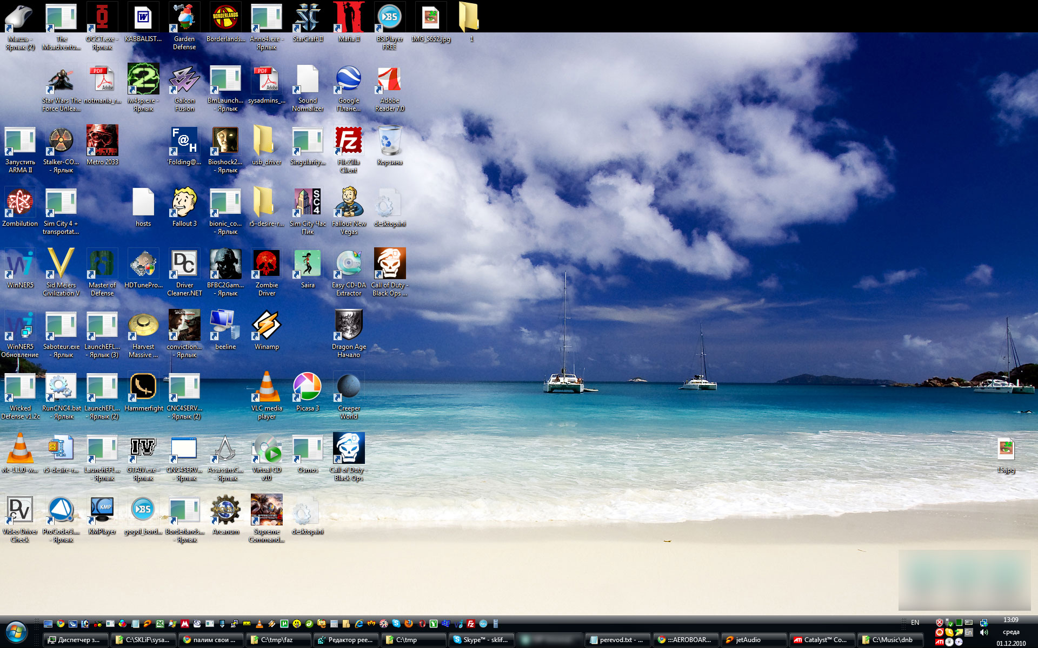
Task: Open the Google Earth desktop shortcut
Action: tap(349, 87)
